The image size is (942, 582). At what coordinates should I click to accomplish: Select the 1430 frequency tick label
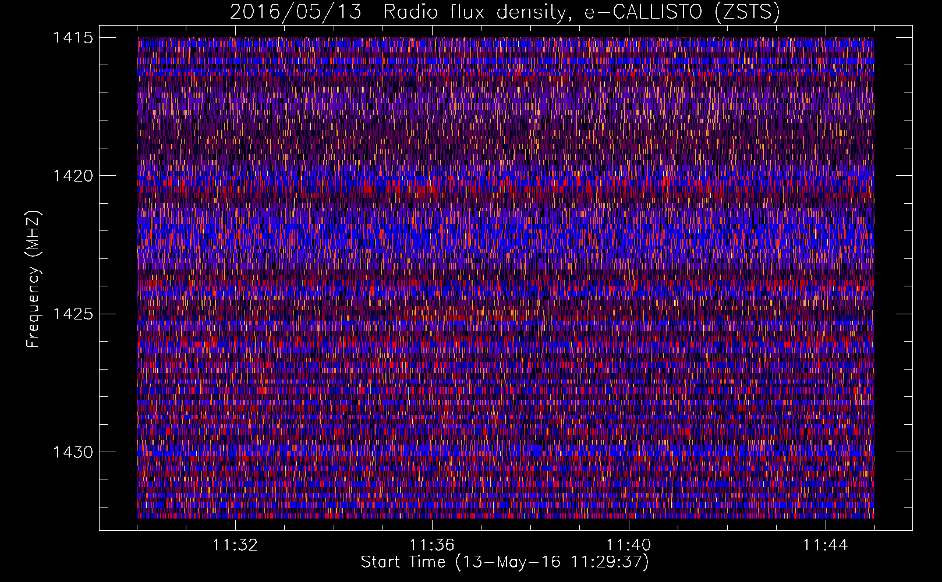tap(73, 452)
